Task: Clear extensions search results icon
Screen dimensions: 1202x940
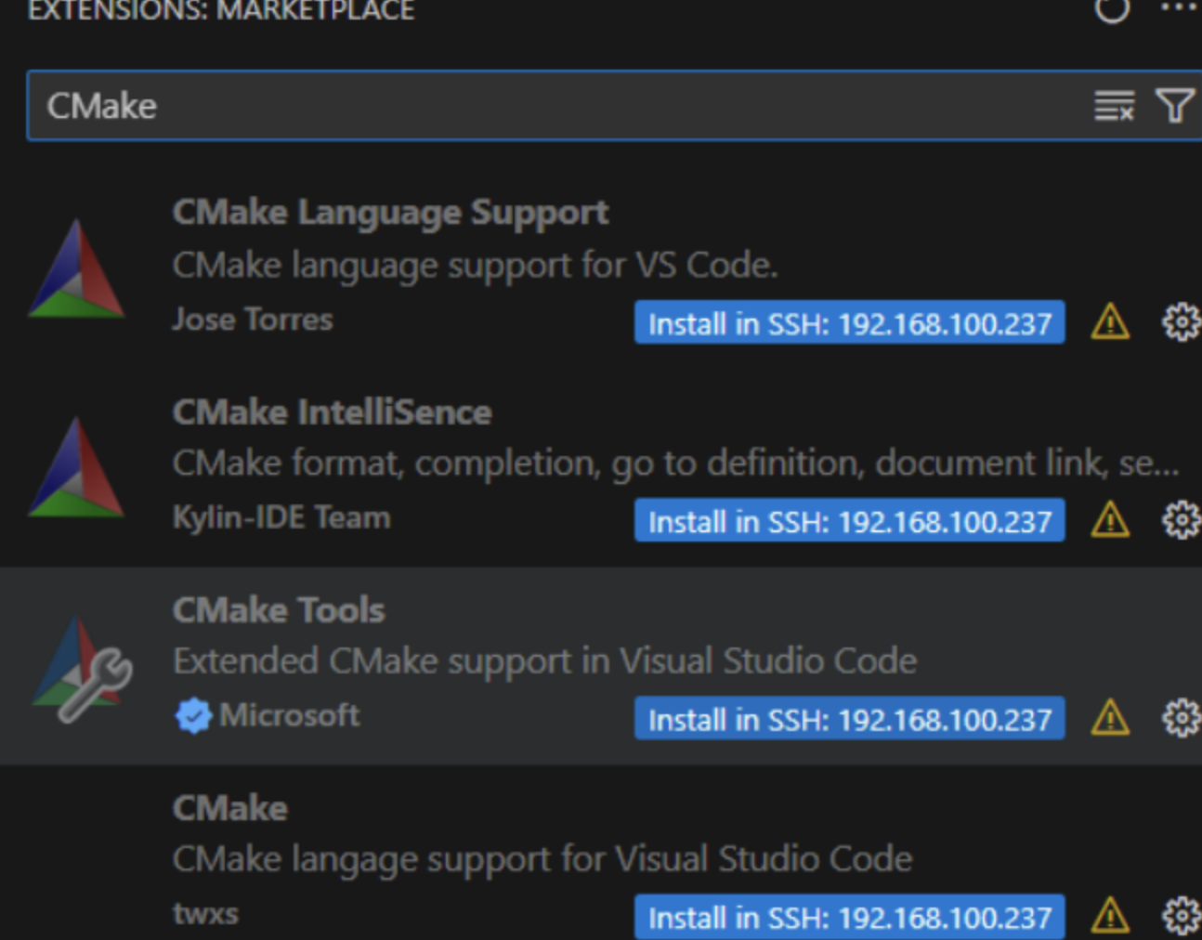Action: pyautogui.click(x=1114, y=106)
